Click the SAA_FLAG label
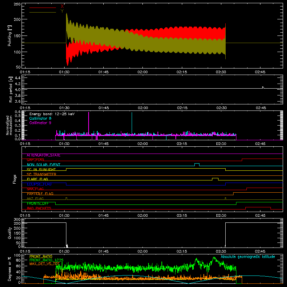287x287 pixels. pos(35,189)
